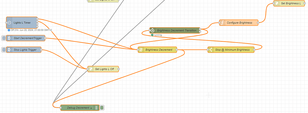Select the Lights L Timer node label
This screenshot has width=308, height=113.
tap(22, 23)
